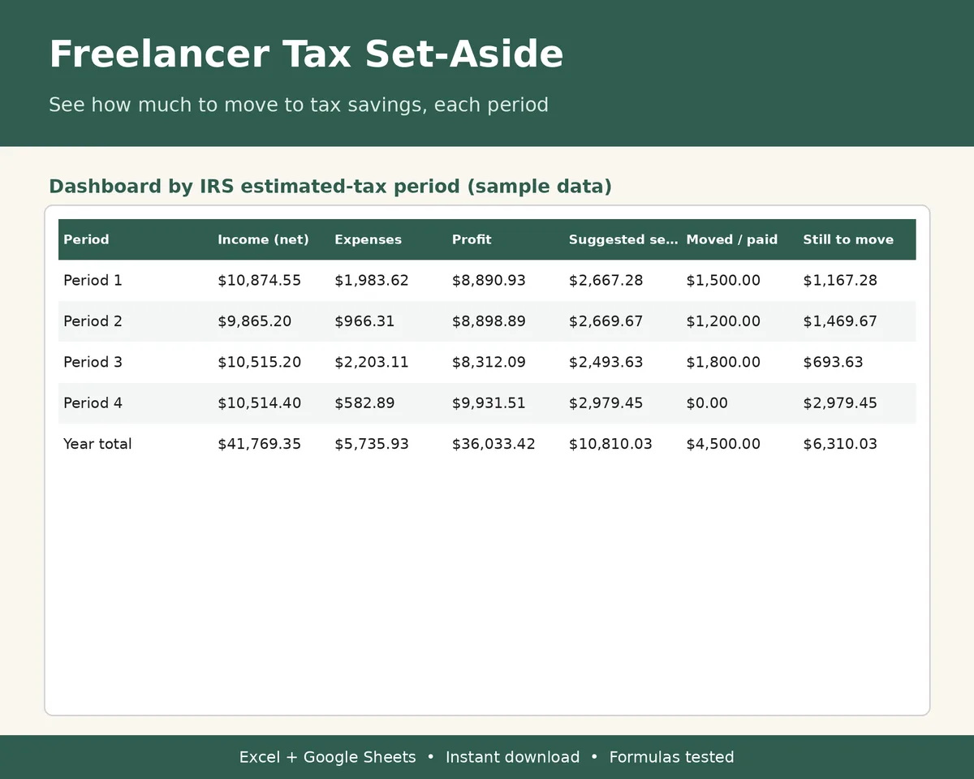Click income value $9,865.20
This screenshot has width=974, height=779.
point(254,321)
